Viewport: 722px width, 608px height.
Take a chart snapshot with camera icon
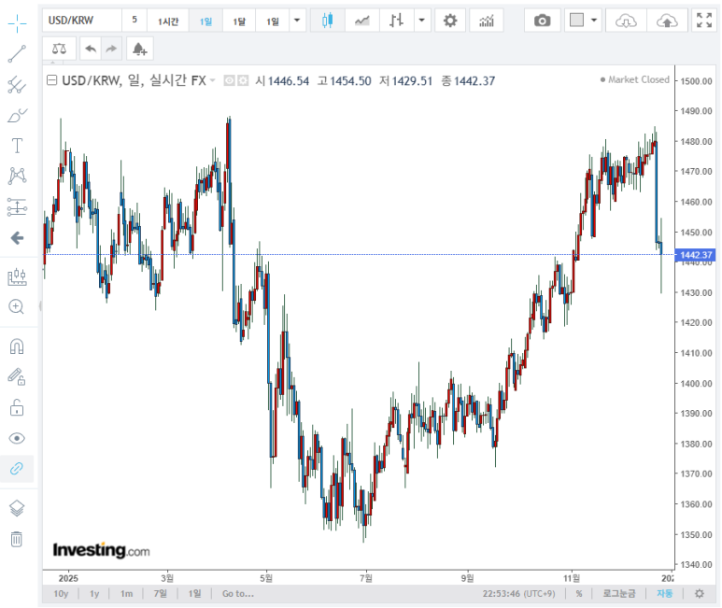542,21
